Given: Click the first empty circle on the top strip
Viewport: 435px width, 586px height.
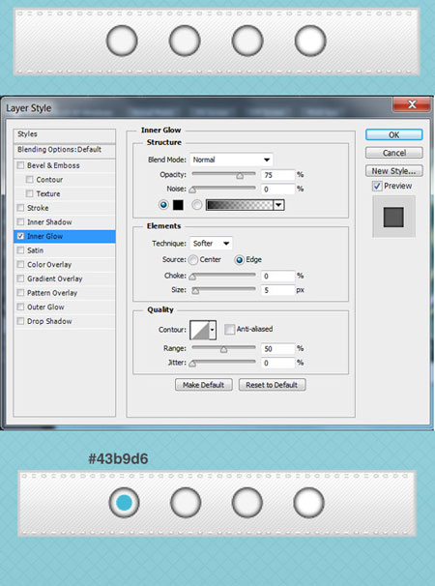Looking at the screenshot, I should tap(122, 41).
